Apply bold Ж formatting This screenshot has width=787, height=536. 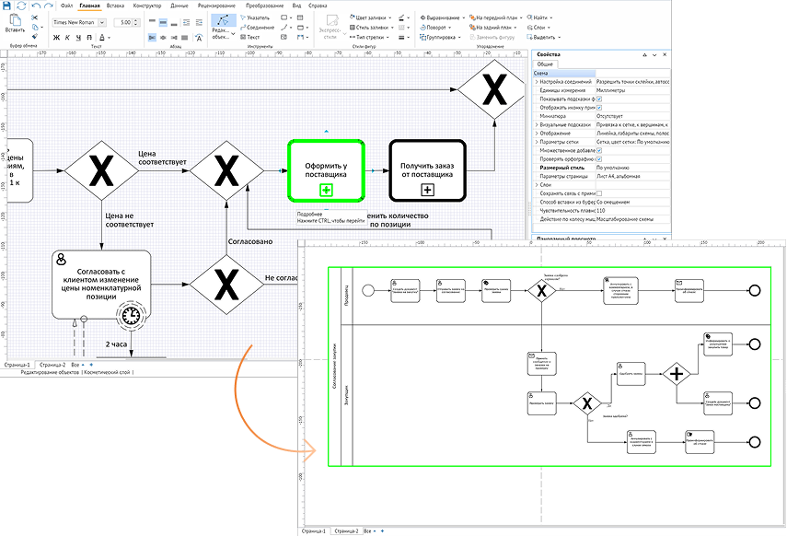point(56,37)
